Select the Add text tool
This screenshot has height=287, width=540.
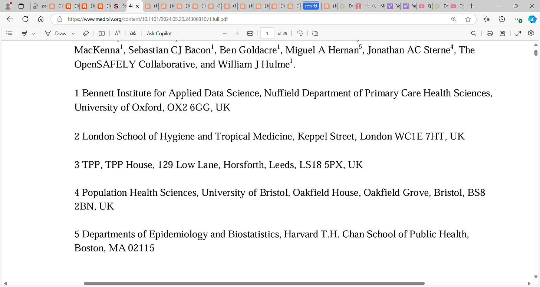click(102, 33)
